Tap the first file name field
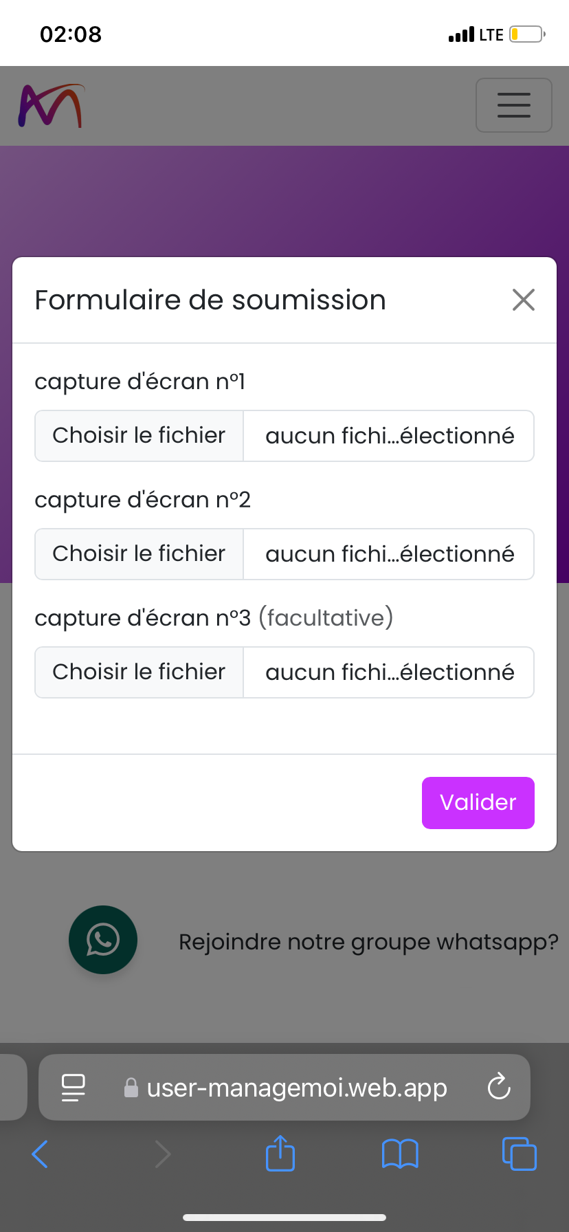 (x=389, y=436)
